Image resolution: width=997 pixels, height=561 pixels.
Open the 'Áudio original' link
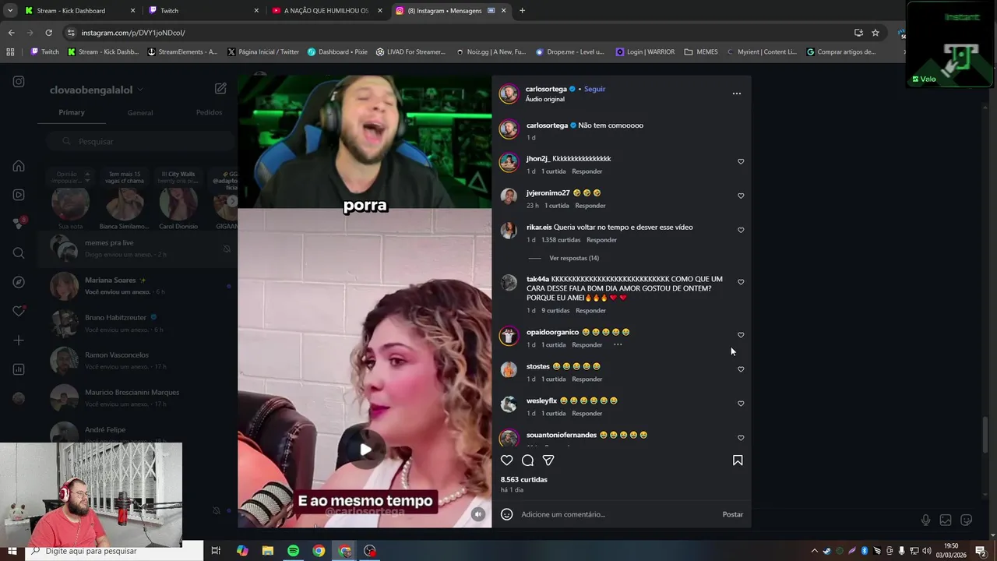[545, 100]
